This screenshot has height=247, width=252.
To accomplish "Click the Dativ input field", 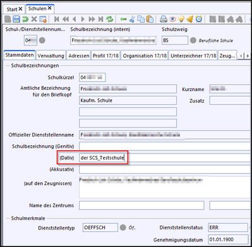I will point(164,158).
